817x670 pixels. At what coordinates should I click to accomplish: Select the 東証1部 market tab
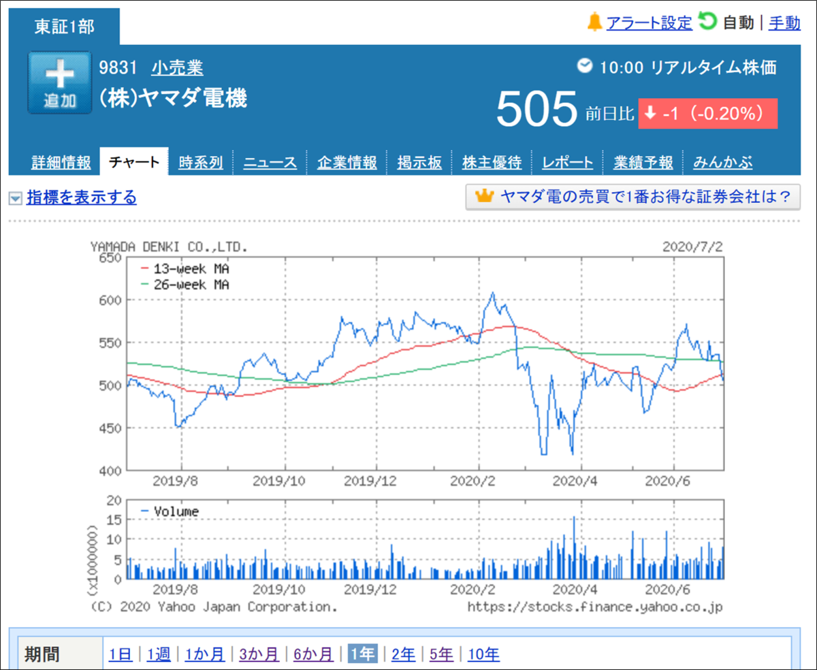65,27
